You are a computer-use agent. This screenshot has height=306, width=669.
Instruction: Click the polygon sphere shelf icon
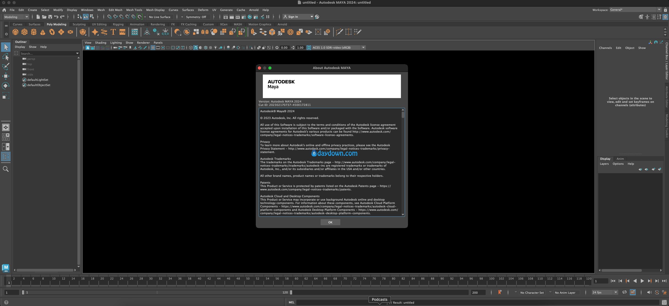pyautogui.click(x=15, y=32)
